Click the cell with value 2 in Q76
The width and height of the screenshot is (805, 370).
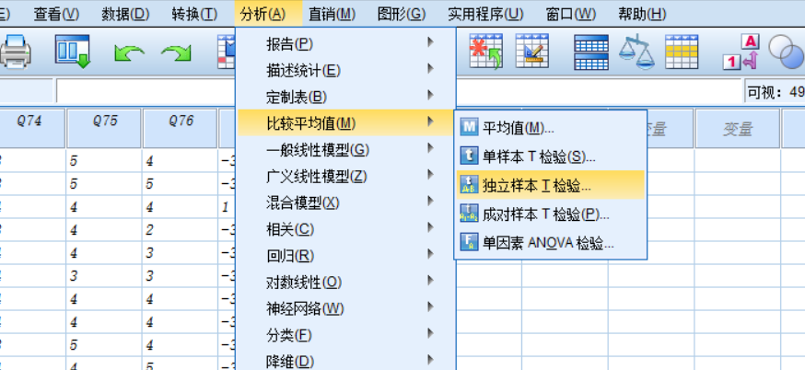(x=181, y=229)
